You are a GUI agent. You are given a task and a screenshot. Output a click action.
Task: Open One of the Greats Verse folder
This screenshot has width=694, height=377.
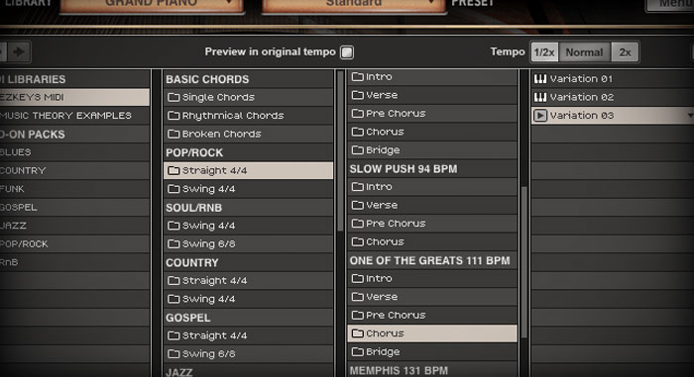coord(432,297)
